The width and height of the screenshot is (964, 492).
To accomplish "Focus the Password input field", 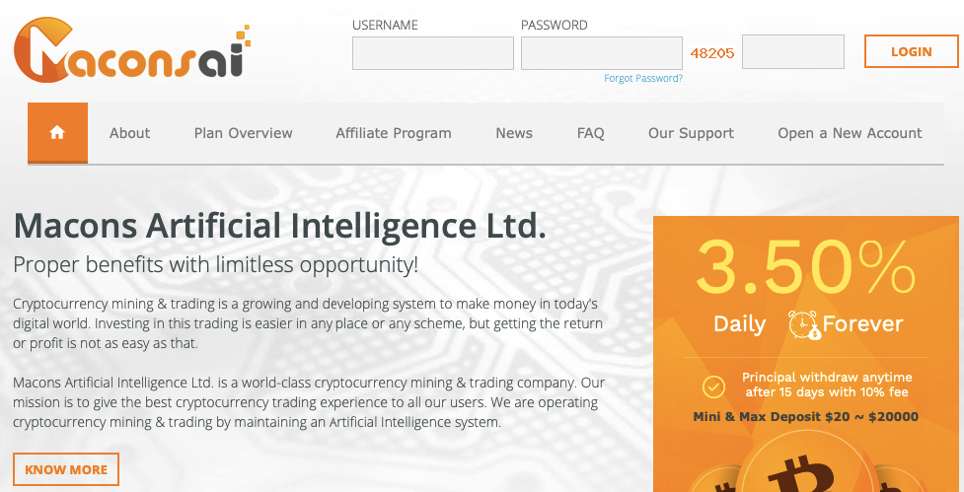I will coord(601,53).
